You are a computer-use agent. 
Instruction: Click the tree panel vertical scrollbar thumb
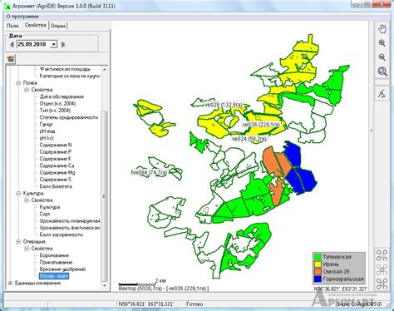coord(105,195)
